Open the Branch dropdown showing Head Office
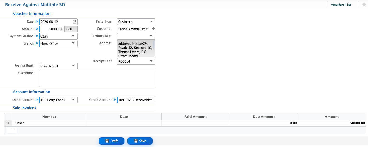 click(58, 43)
